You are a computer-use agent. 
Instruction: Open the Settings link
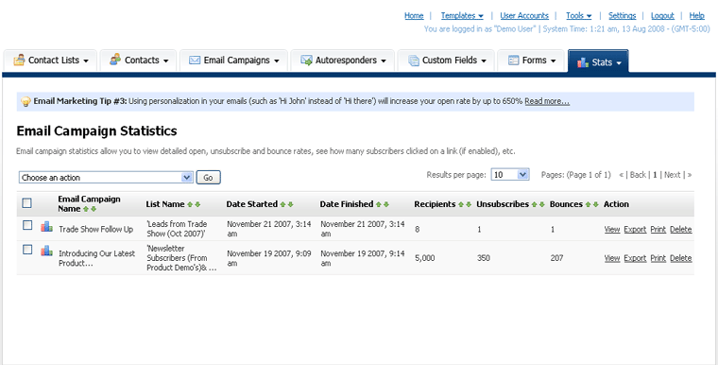[622, 15]
